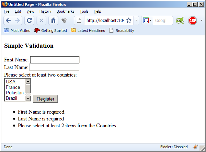
Task: Click the countries list scroll down arrow
Action: [28, 98]
